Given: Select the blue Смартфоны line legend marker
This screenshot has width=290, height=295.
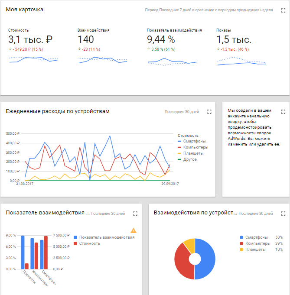Looking at the screenshot, I should tap(179, 141).
